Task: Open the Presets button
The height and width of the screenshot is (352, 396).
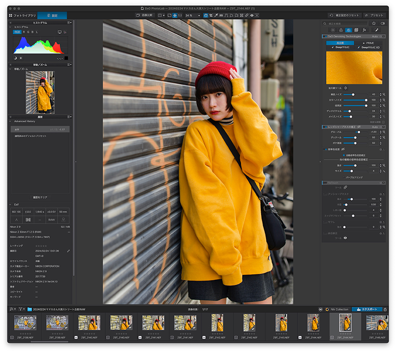Action: point(374,15)
